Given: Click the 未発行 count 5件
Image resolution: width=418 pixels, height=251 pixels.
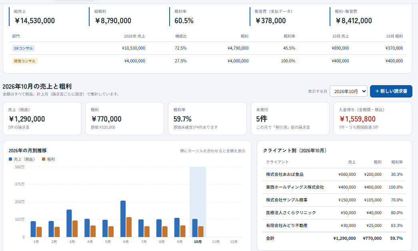Looking at the screenshot, I should coord(262,119).
